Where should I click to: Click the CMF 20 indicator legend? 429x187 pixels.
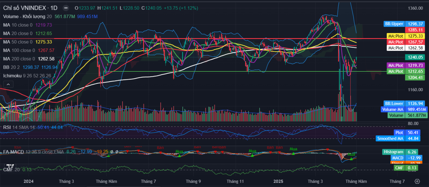tap(11, 170)
